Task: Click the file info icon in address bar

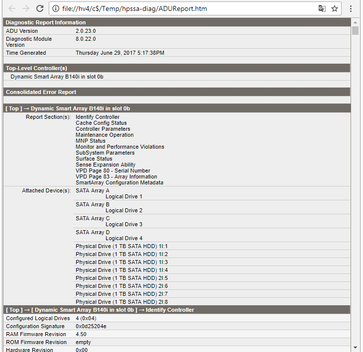Action: tap(56, 8)
